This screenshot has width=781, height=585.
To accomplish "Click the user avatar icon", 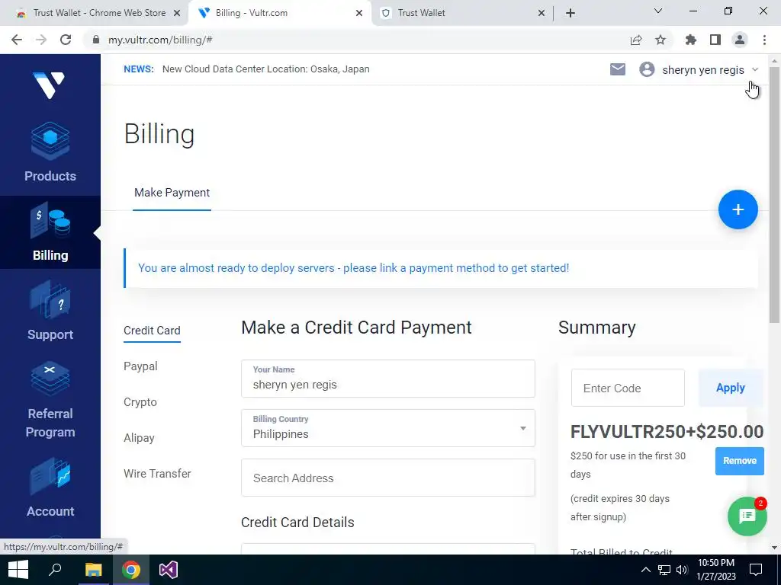I will pos(647,69).
